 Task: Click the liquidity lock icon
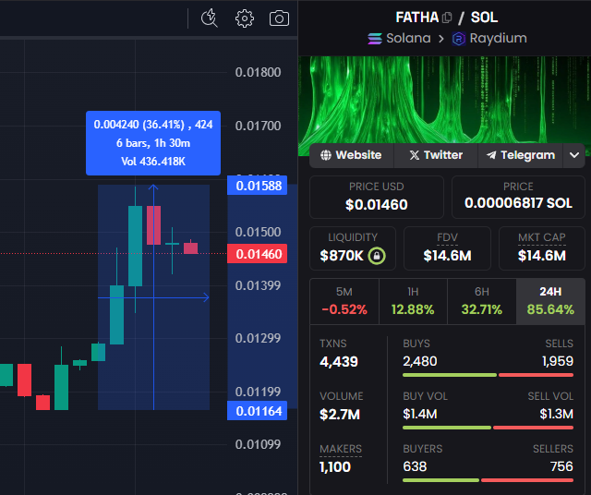point(377,256)
